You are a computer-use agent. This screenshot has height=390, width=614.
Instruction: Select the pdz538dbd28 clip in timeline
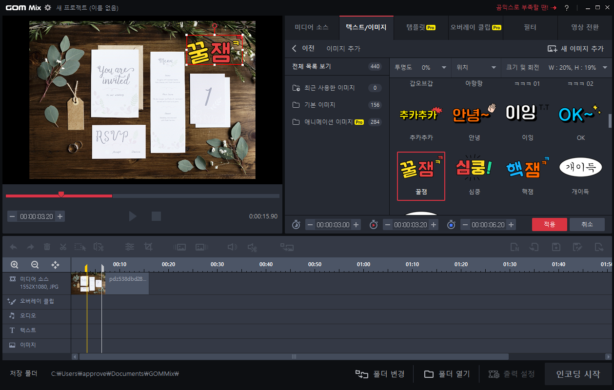tap(110, 283)
